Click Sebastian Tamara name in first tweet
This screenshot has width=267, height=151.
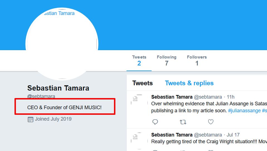coord(172,97)
